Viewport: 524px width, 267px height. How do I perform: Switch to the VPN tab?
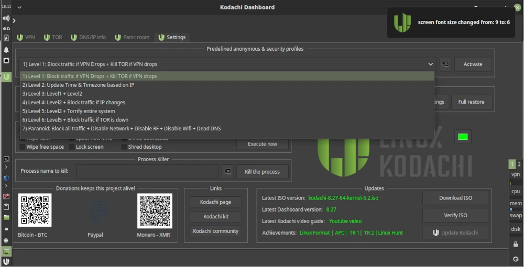[x=26, y=37]
